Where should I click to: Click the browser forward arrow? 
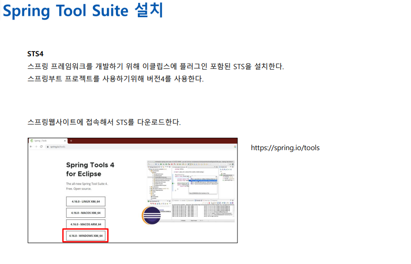(x=36, y=147)
